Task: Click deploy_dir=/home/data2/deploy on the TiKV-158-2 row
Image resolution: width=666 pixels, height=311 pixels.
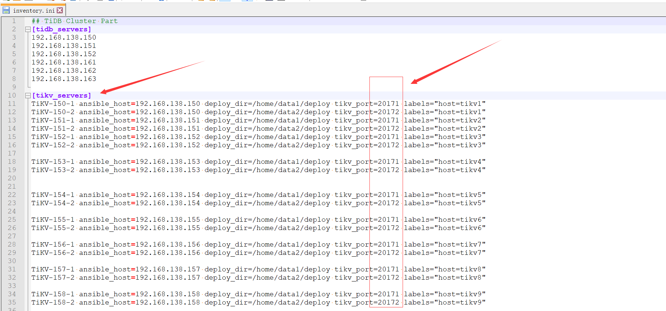Action: pyautogui.click(x=267, y=302)
